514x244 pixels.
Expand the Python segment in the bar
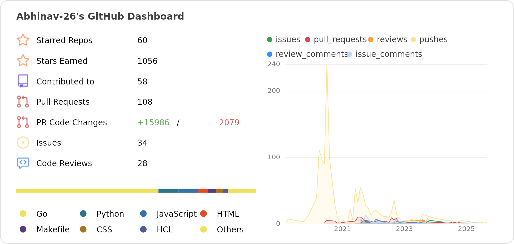click(168, 190)
